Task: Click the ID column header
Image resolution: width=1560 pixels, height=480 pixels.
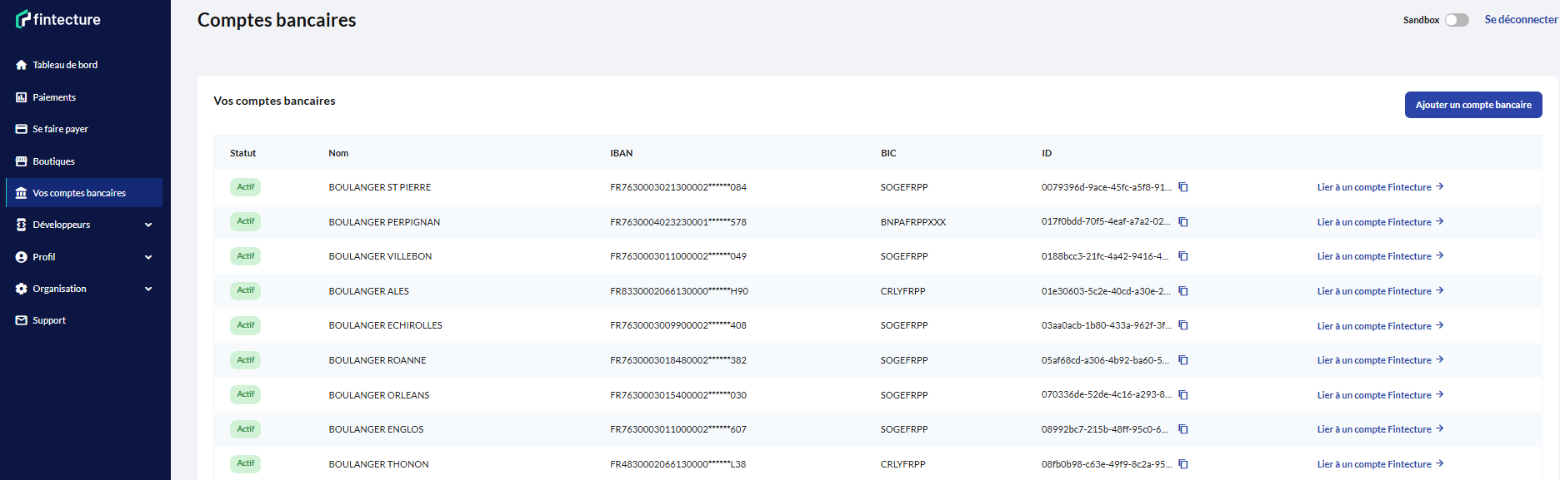Action: (x=1047, y=153)
